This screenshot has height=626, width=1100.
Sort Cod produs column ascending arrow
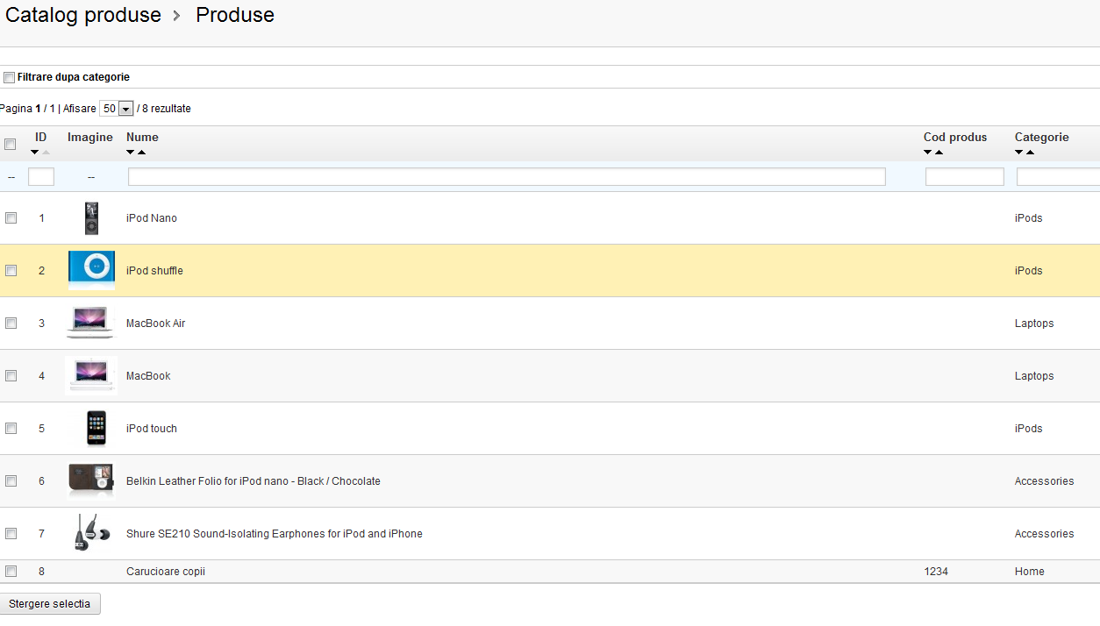coord(939,153)
